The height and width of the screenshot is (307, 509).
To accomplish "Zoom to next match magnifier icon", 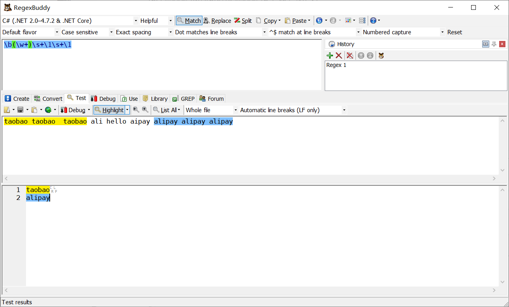I will (x=145, y=110).
